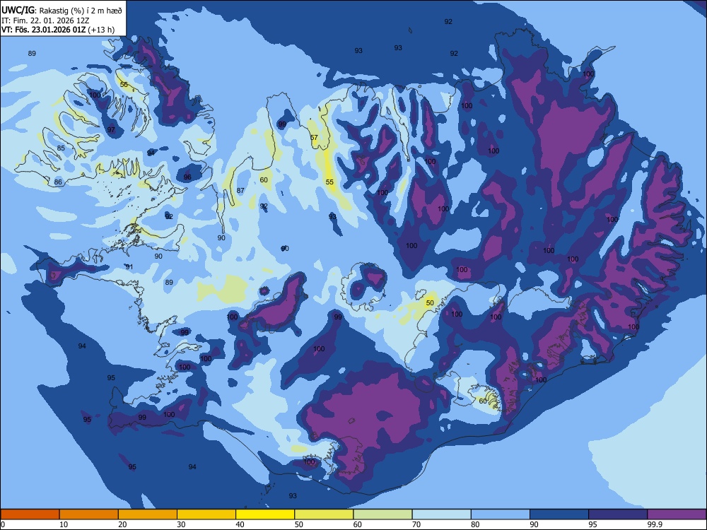Click the '91' humidity value on the map
Image resolution: width=707 pixels, height=530 pixels.
(x=129, y=267)
